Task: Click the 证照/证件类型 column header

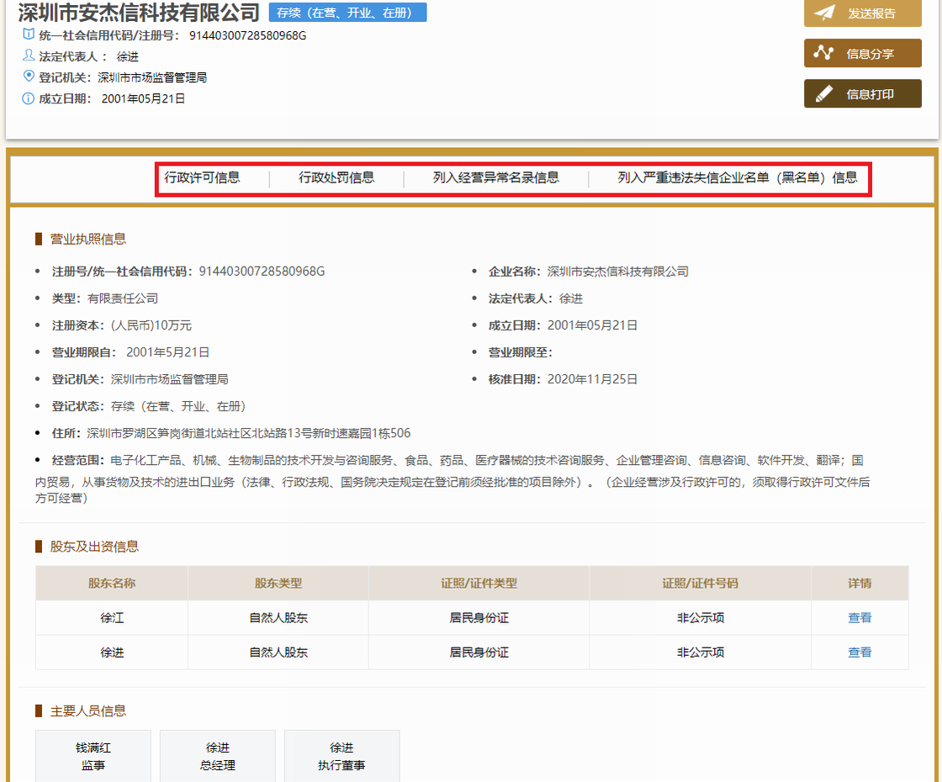Action: click(x=479, y=584)
